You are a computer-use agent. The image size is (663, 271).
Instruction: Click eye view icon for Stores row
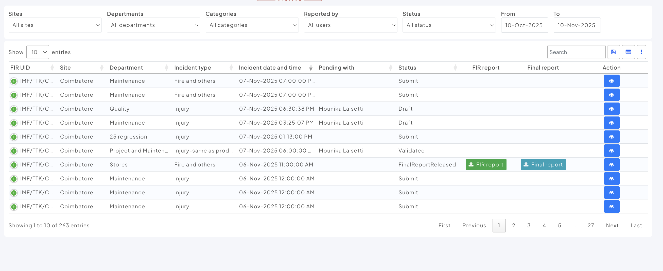(x=611, y=165)
